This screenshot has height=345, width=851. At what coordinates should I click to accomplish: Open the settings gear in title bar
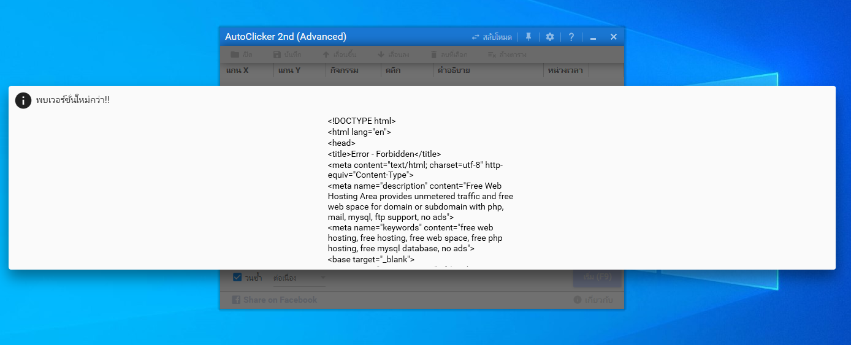tap(550, 37)
